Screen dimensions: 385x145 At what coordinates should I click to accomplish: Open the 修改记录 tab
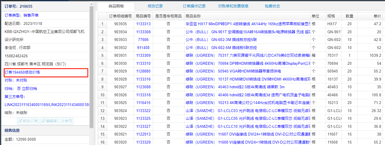pos(155,6)
